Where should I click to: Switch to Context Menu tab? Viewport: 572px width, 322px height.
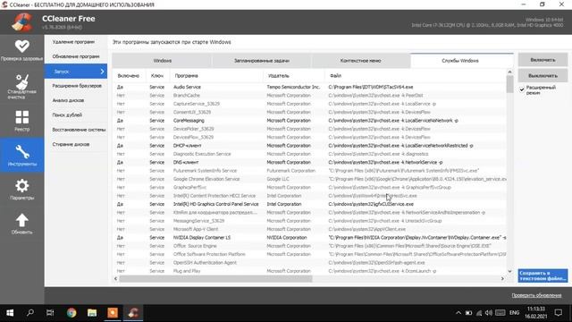(360, 61)
